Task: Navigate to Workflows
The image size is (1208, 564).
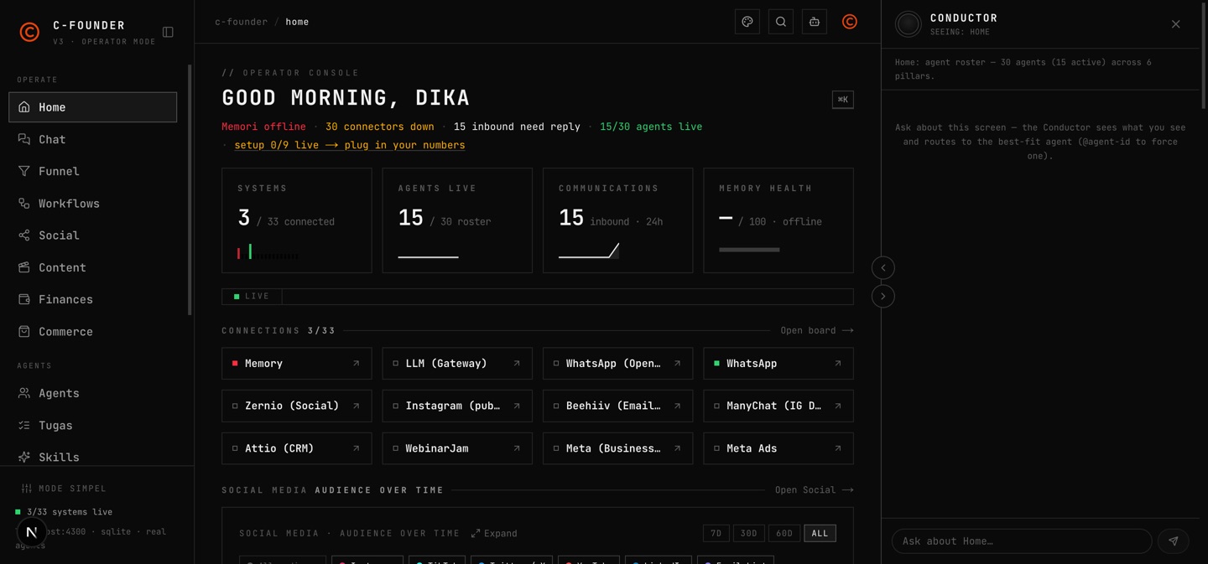Action: click(93, 204)
